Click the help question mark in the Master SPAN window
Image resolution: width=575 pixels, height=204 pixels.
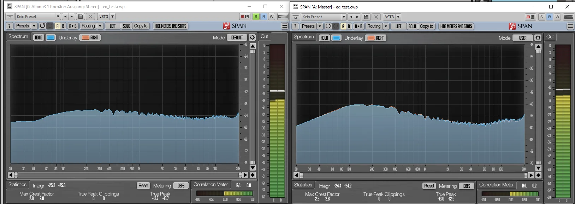coord(295,26)
